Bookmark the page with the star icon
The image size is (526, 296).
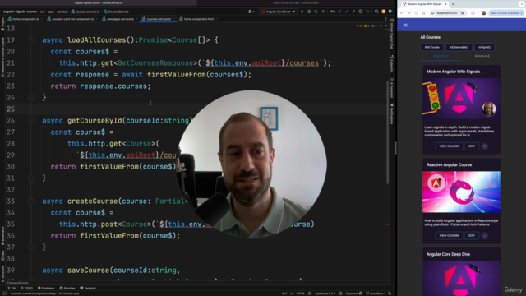[463, 13]
